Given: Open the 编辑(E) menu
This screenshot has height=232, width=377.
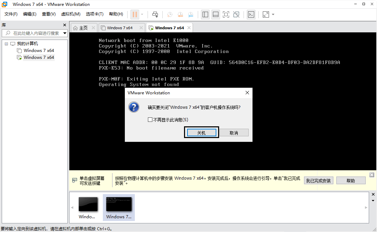Looking at the screenshot, I should [x=30, y=14].
